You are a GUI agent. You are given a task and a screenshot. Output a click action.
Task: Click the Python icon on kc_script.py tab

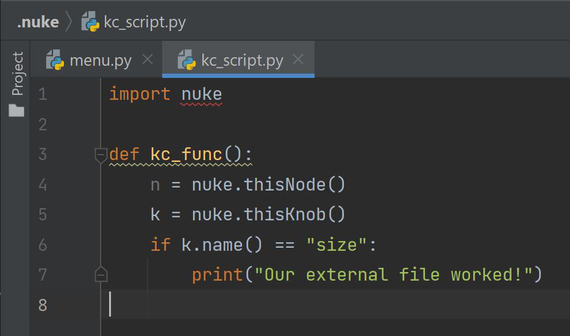(187, 60)
